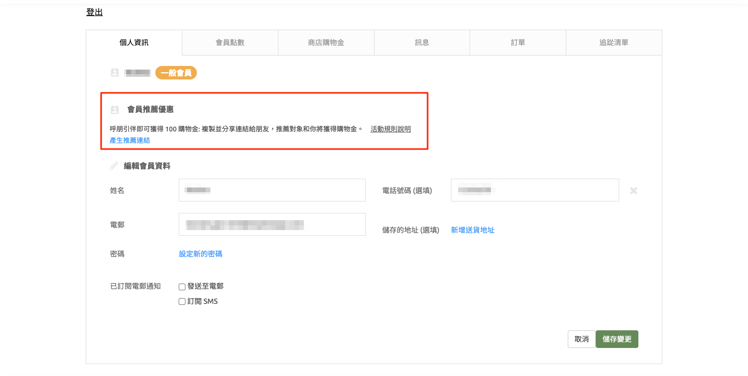Open the 商店購物金 tab
748x376 pixels.
pyautogui.click(x=326, y=43)
